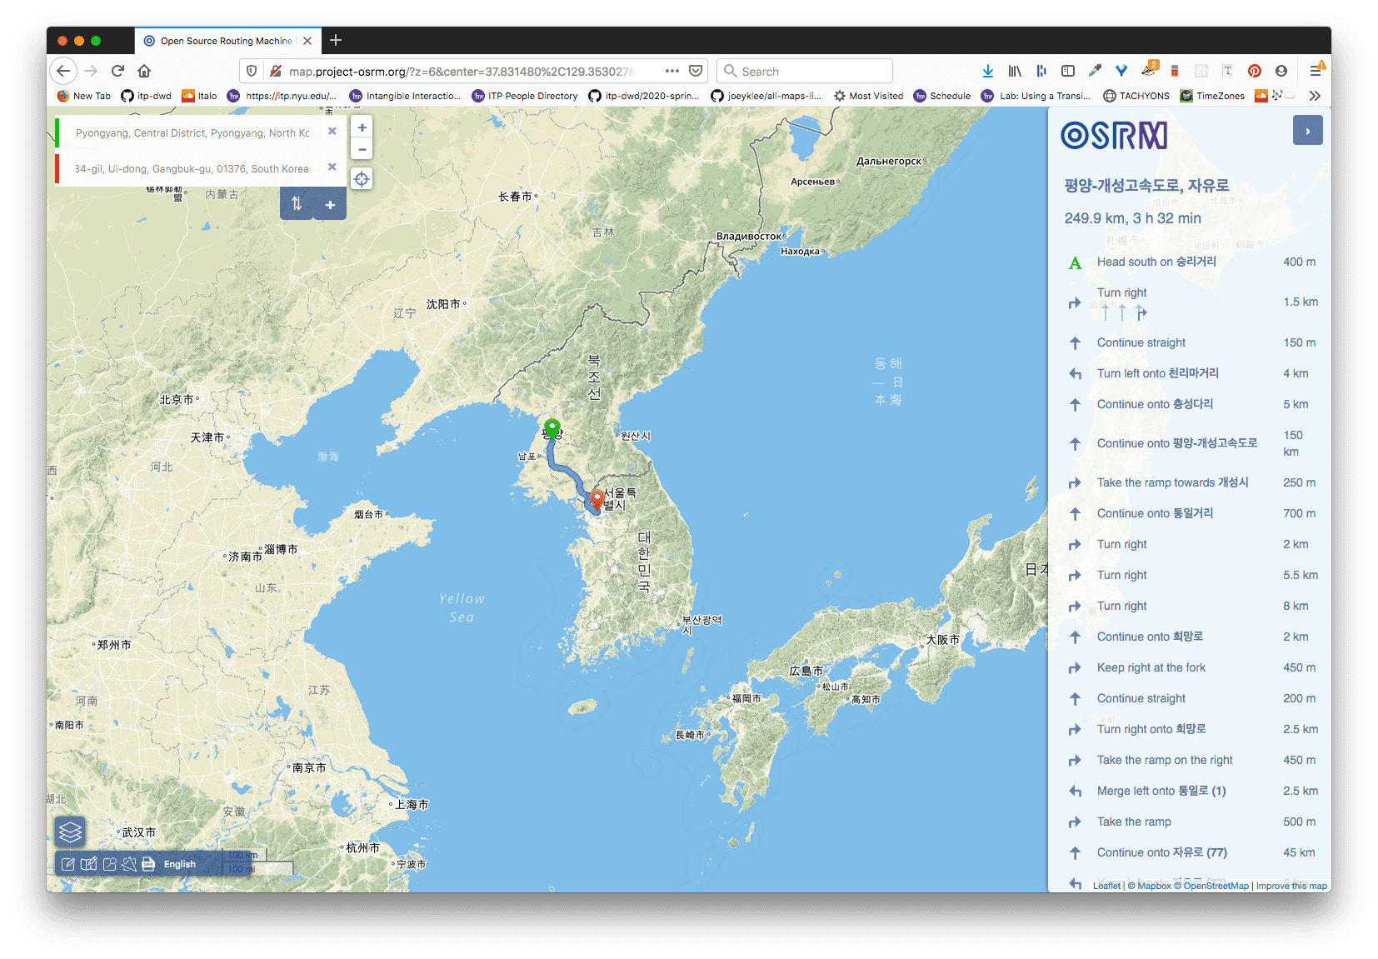Collapse the OSRM directions panel
This screenshot has height=959, width=1378.
(x=1307, y=131)
